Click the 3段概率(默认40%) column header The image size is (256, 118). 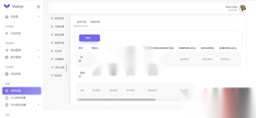coord(228,48)
